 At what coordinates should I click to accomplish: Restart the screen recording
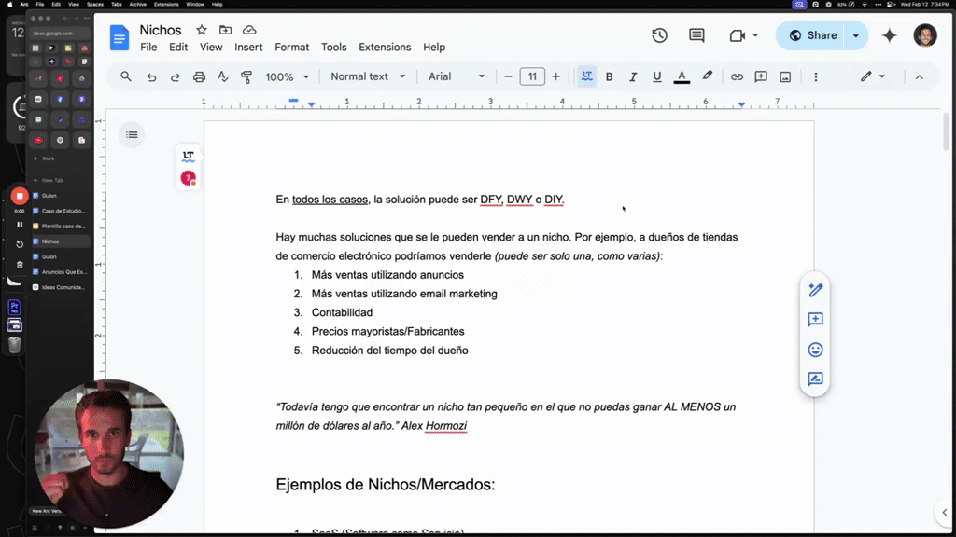20,244
